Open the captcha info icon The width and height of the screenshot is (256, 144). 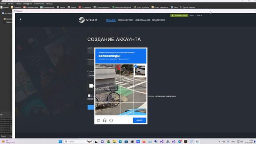[x=111, y=120]
